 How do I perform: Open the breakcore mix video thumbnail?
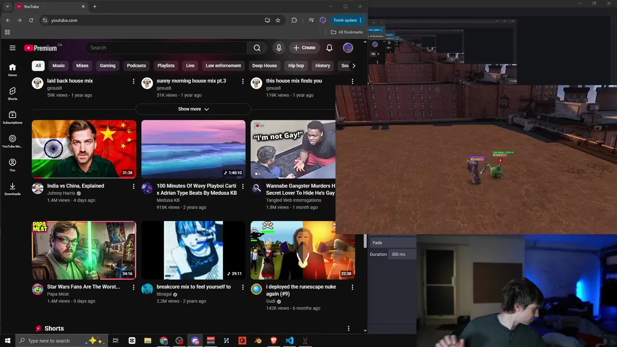193,250
